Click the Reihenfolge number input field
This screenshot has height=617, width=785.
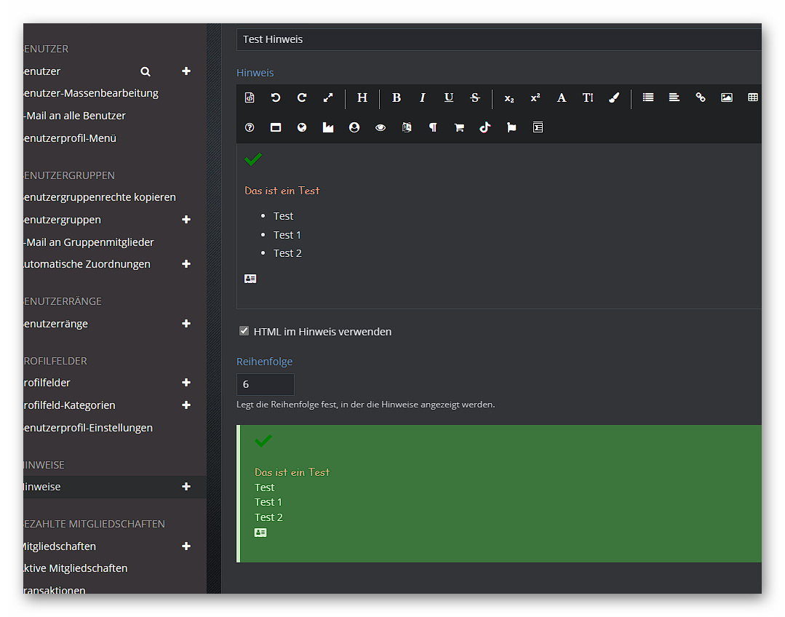pos(265,384)
